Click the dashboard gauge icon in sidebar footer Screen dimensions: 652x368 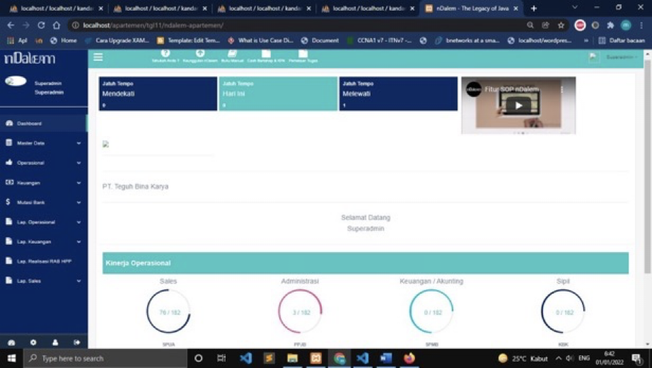pos(11,343)
